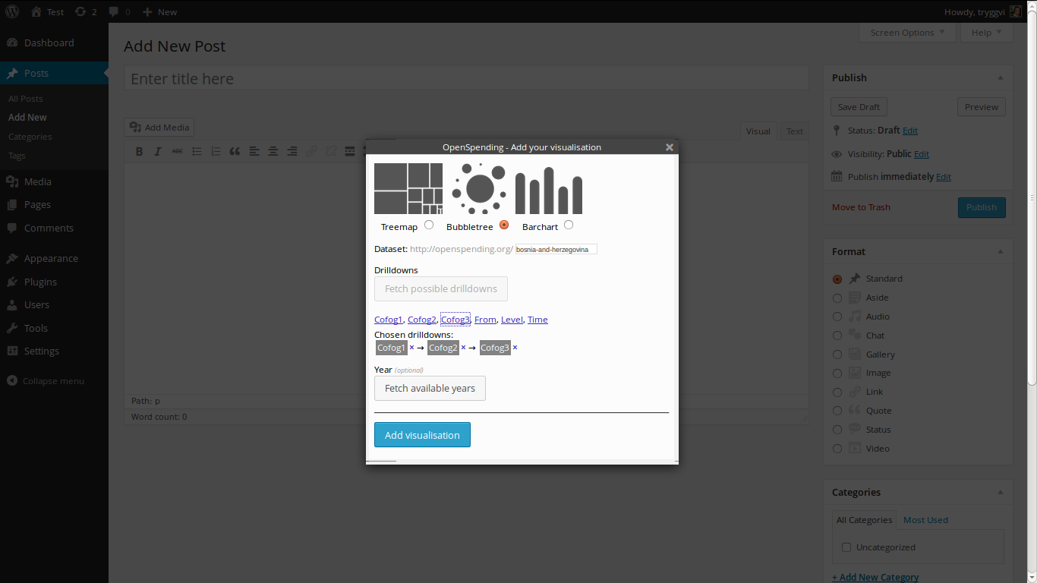The width and height of the screenshot is (1037, 583).
Task: Open Categories submenu item
Action: tap(30, 137)
